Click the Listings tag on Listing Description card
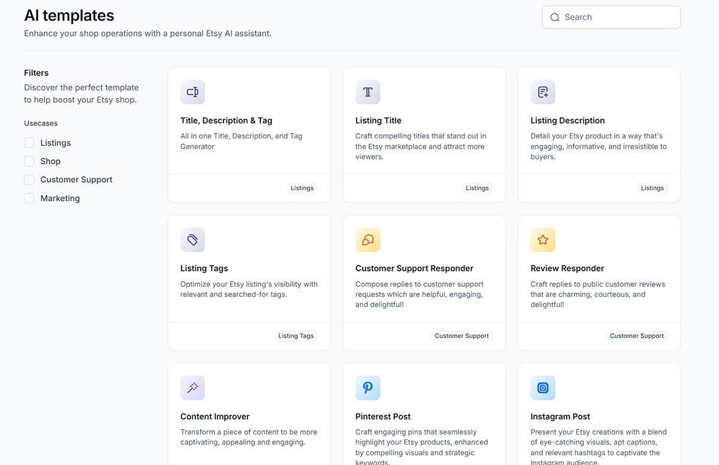The width and height of the screenshot is (719, 465). point(652,188)
